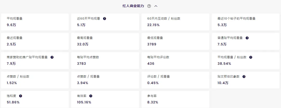This screenshot has width=281, height=108.
Task: Open info tooltip for 平均观看量 / 粉丝数
Action: (251, 57)
